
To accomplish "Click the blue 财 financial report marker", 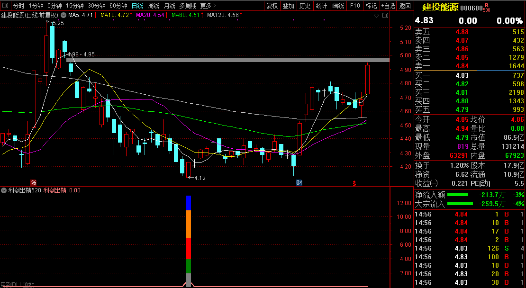I will click(x=299, y=182).
